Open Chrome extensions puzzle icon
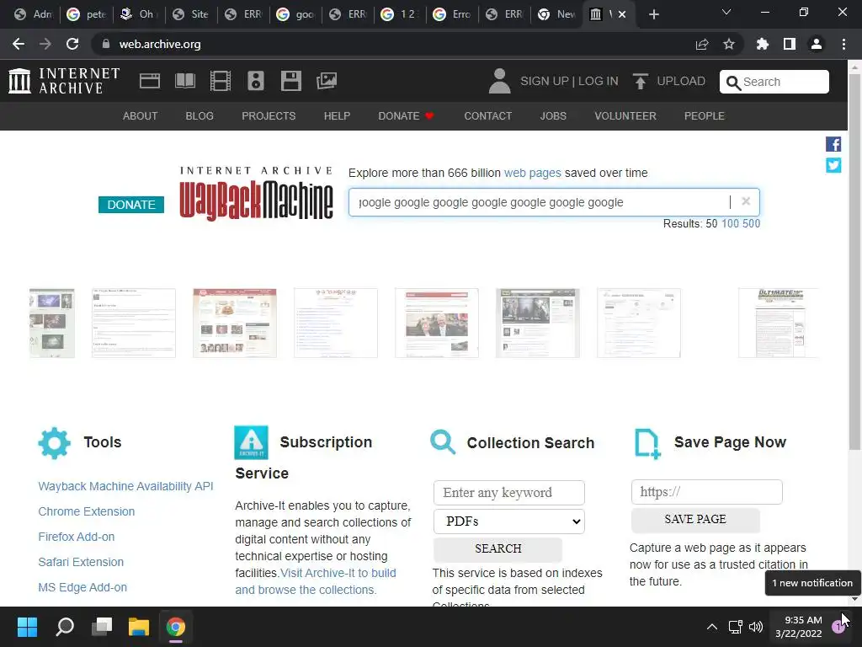862x647 pixels. tap(762, 44)
